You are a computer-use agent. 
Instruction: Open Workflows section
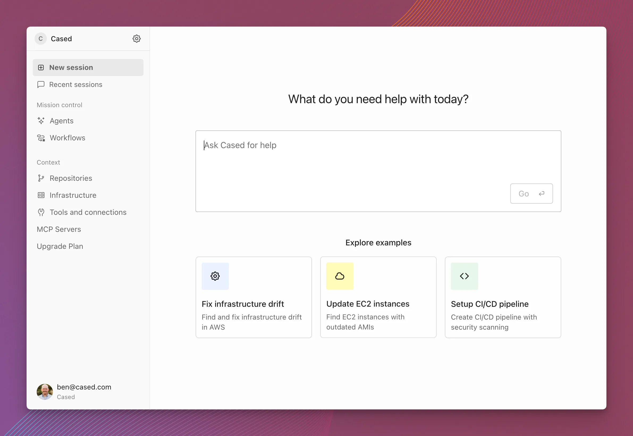point(88,138)
